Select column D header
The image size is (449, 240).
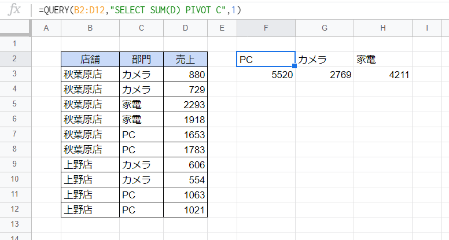185,28
